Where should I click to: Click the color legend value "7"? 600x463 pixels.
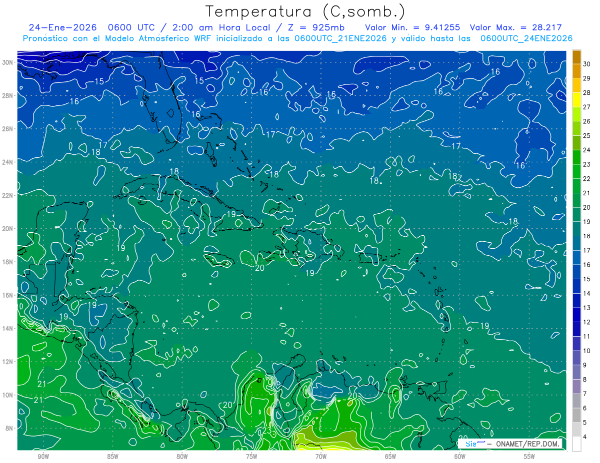585,394
